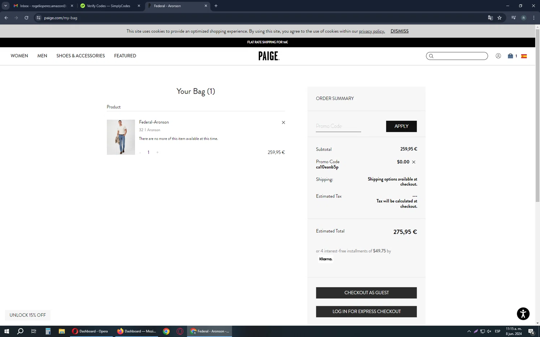
Task: Open Windows taskbar search
Action: [x=20, y=331]
